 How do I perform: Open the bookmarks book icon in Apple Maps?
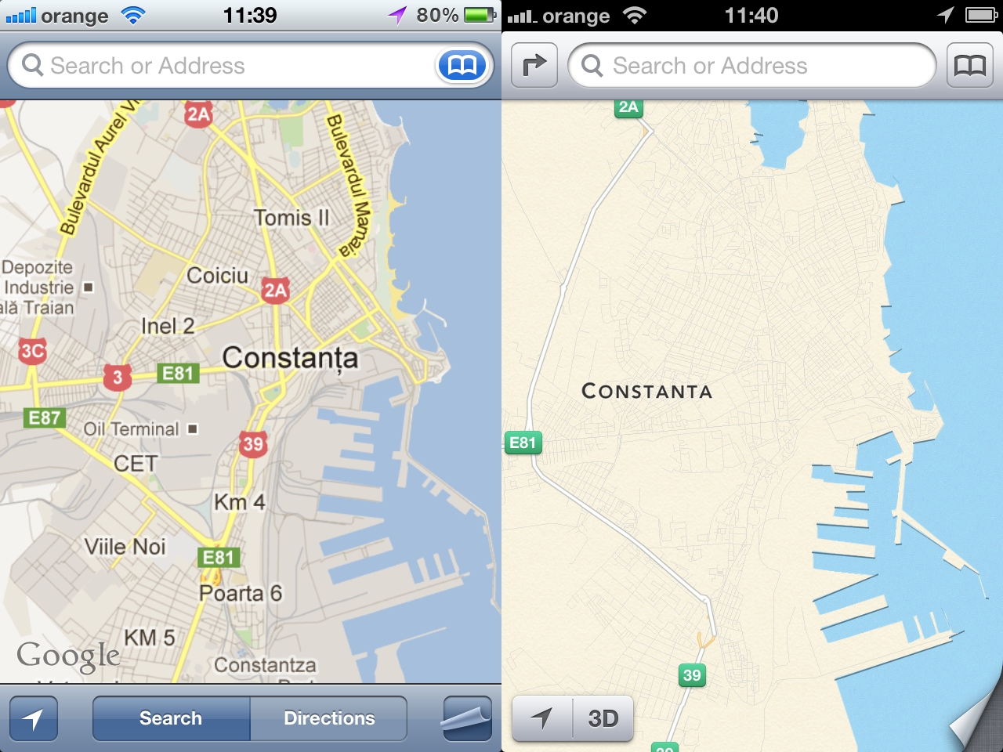pos(970,66)
